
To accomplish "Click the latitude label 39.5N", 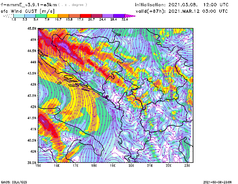I will [x=32, y=163].
